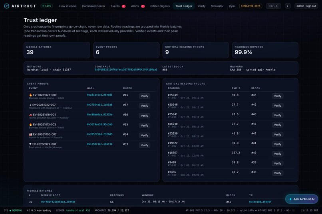Screen dimensions: 322x214
Task: Verify reading #25949
Action: click(277, 96)
